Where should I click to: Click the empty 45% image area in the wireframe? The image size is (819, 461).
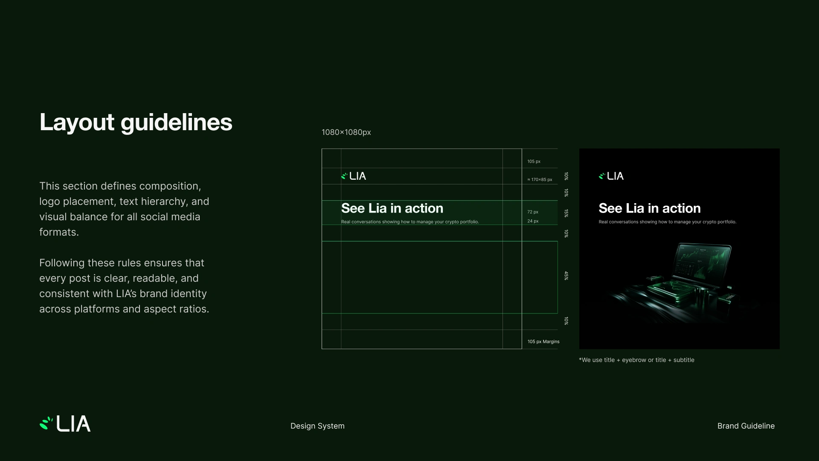click(x=421, y=277)
